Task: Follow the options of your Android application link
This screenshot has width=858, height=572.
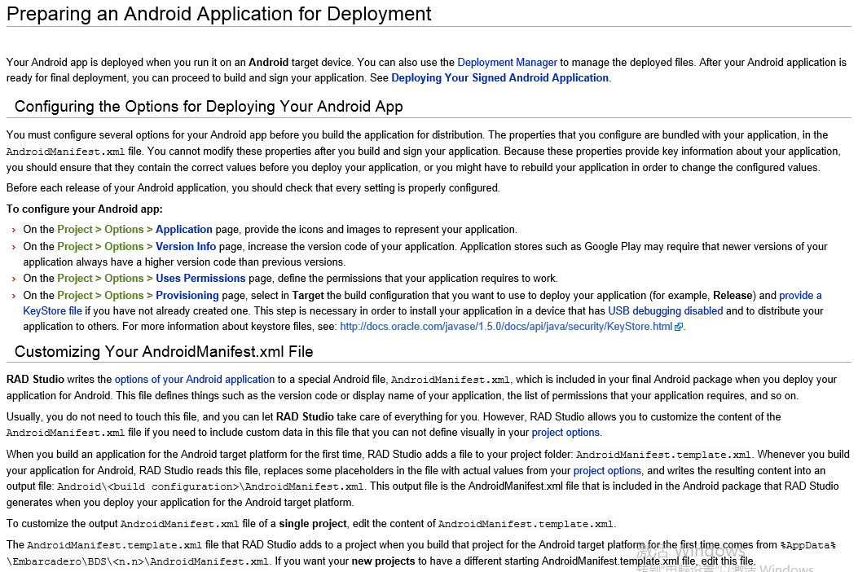Action: 195,380
